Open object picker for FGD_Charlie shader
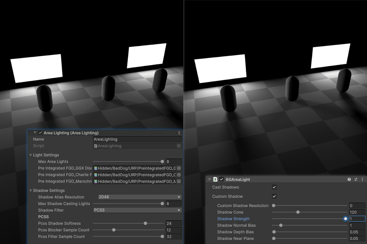 pyautogui.click(x=179, y=175)
